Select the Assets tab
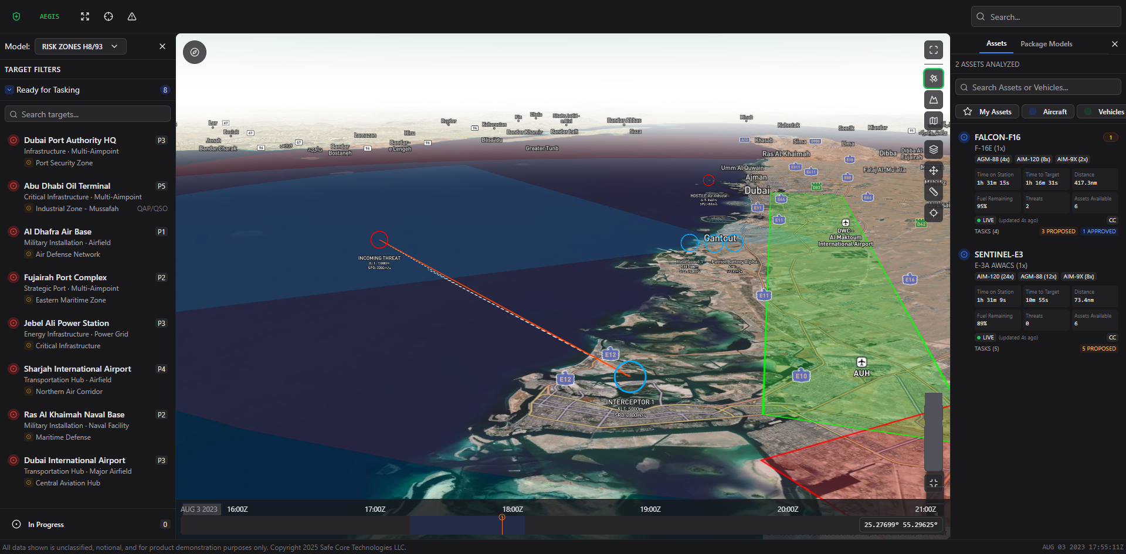 click(996, 44)
